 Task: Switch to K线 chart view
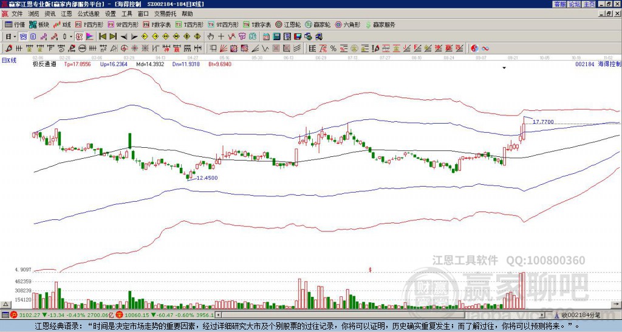61,24
